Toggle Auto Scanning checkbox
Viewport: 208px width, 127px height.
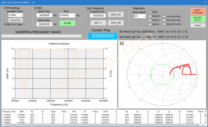pyautogui.click(x=164, y=20)
